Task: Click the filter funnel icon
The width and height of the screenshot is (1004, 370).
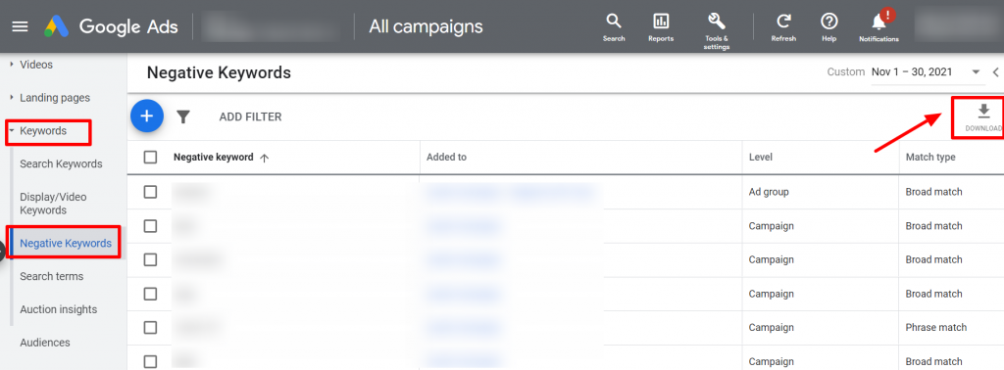Action: coord(183,116)
